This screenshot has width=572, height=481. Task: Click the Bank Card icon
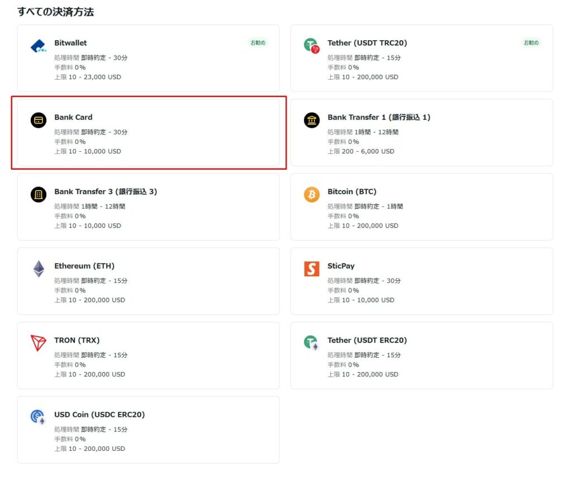[x=38, y=120]
